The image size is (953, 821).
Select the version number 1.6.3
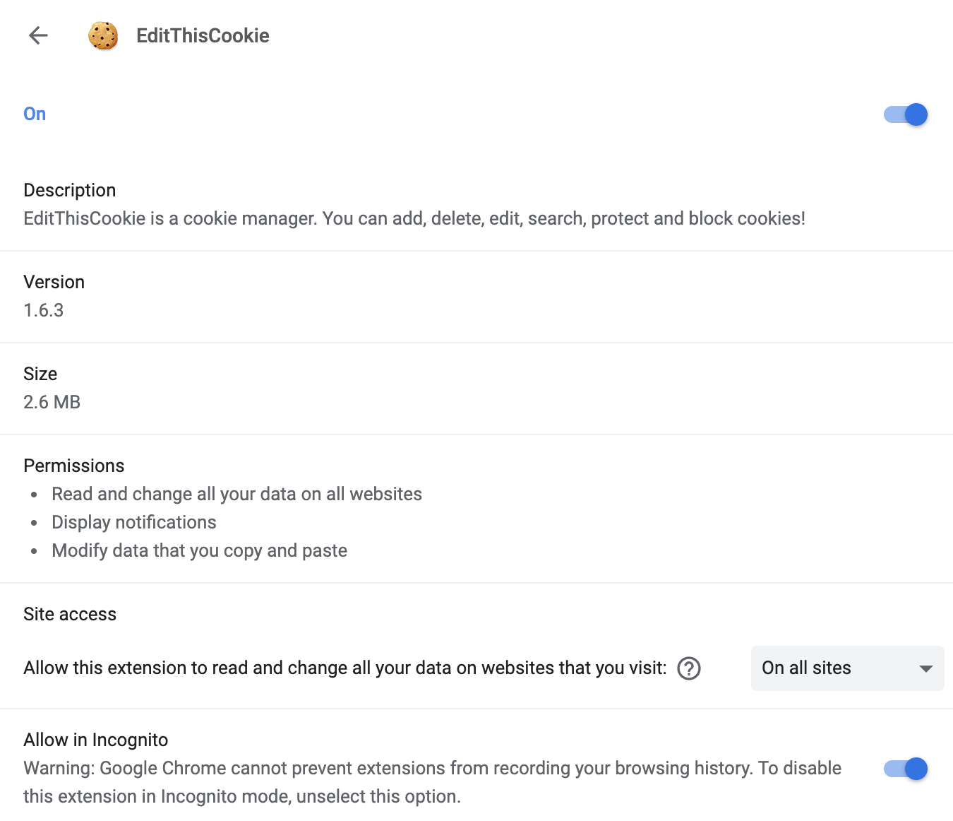click(44, 310)
